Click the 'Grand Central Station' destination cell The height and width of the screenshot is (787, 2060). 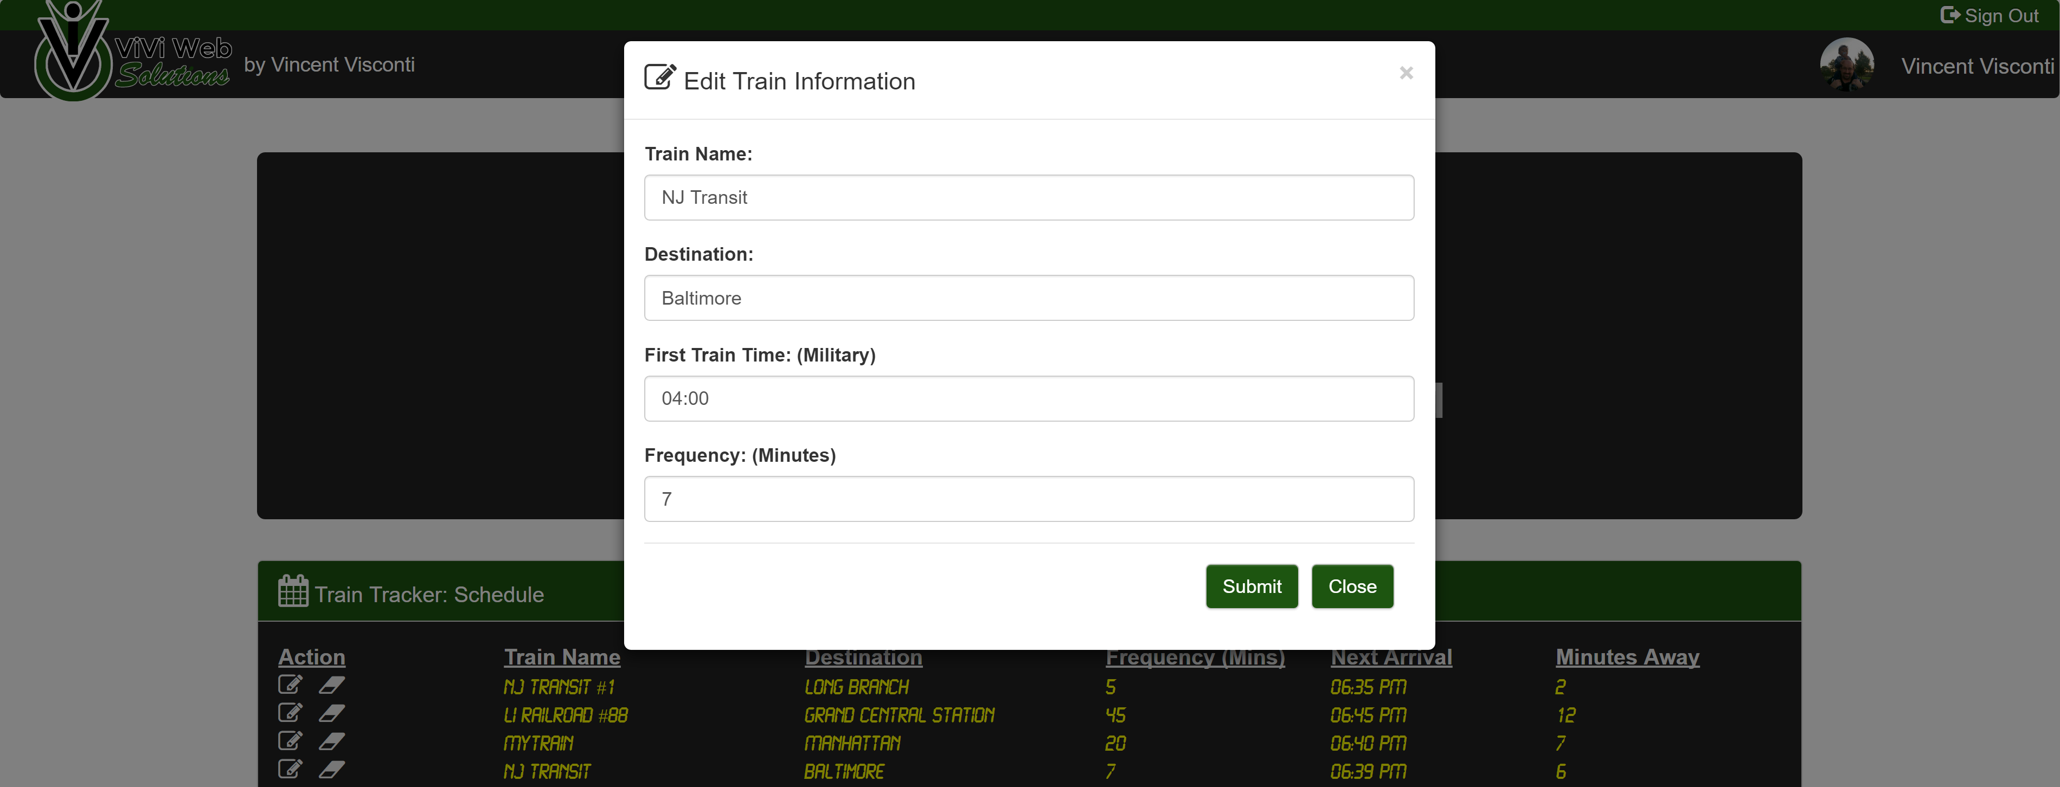pos(900,715)
